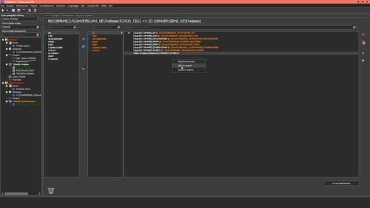Click scroll right arrow of tree panel
370x208 pixels.
tap(39, 194)
